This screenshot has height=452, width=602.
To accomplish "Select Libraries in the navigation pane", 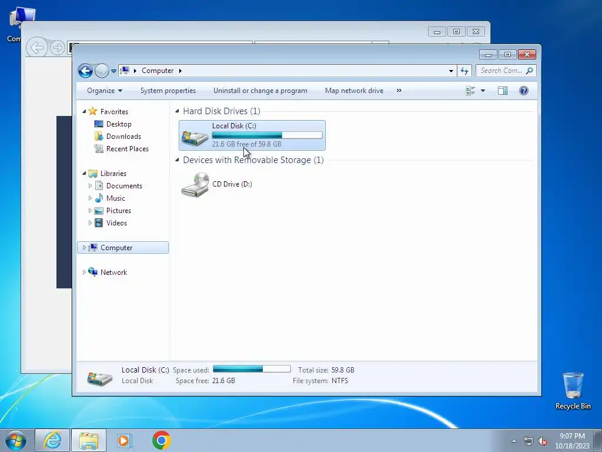I will tap(113, 174).
